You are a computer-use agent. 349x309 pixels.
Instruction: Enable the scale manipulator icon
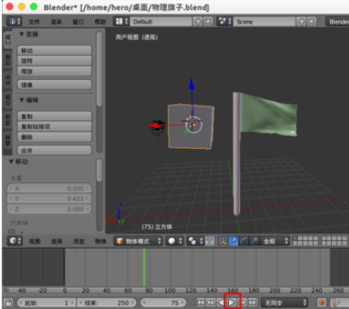pos(254,241)
